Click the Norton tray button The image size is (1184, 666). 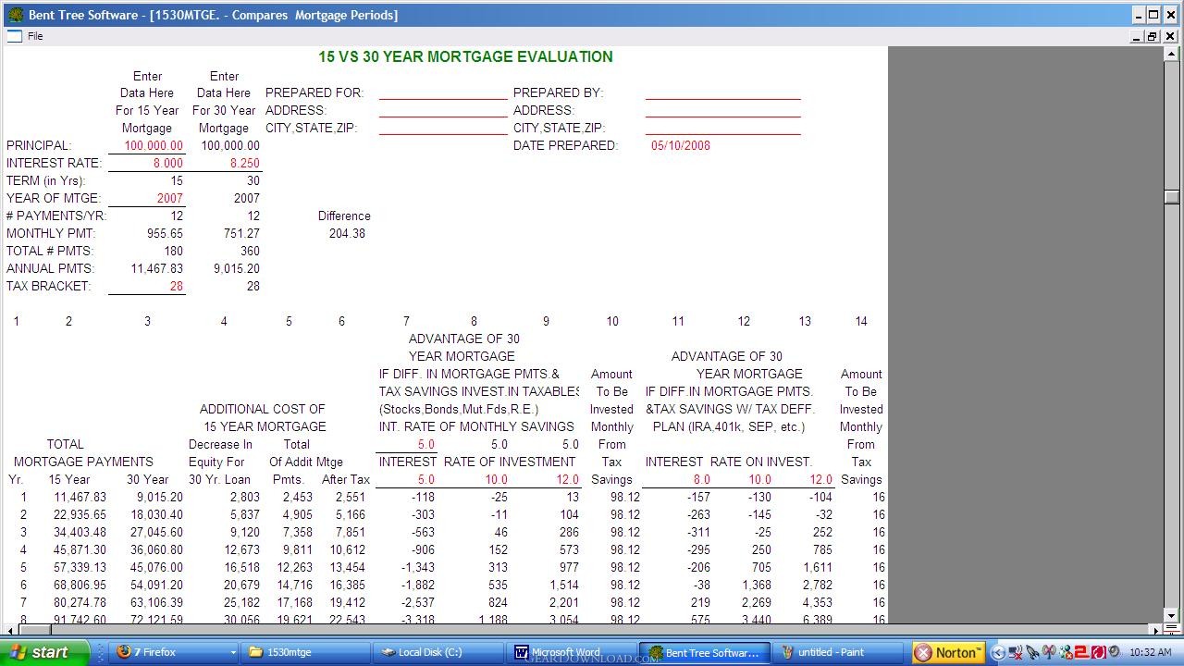(x=949, y=652)
